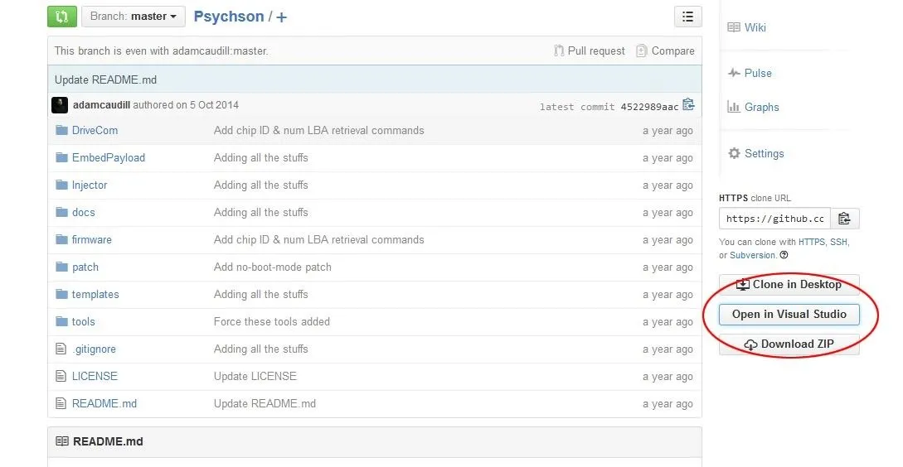Click the Compare link
The width and height of the screenshot is (903, 467).
coord(665,51)
